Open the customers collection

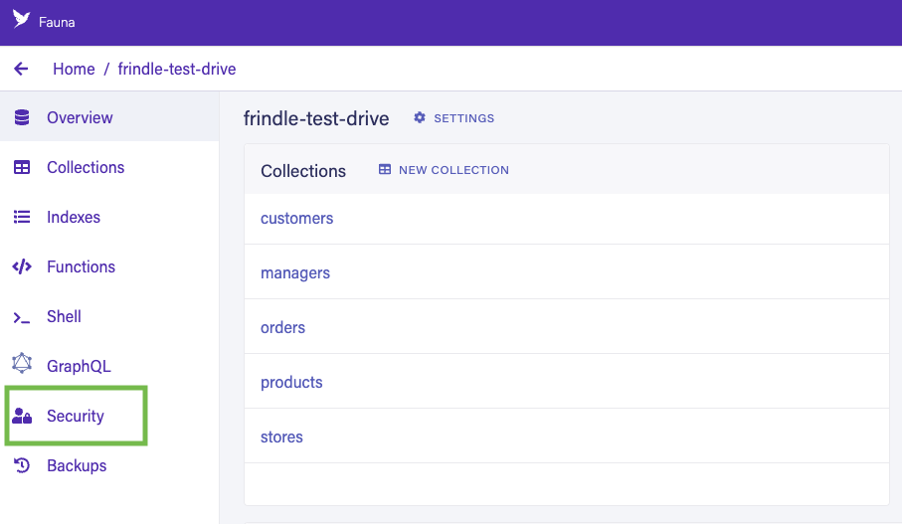pos(296,218)
